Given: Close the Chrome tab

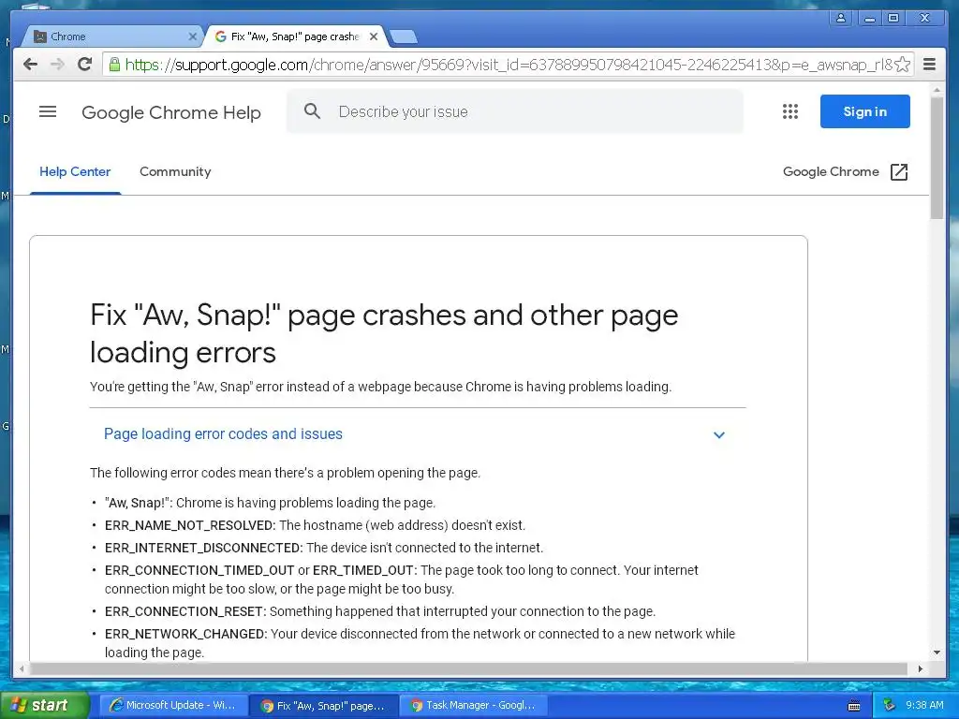Looking at the screenshot, I should point(192,37).
